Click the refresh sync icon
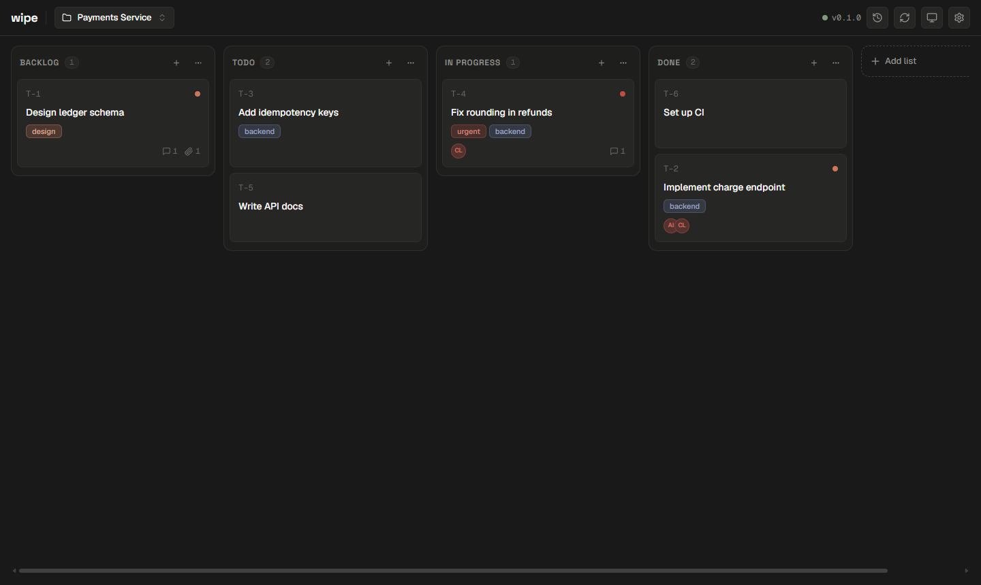The image size is (981, 585). 905,18
